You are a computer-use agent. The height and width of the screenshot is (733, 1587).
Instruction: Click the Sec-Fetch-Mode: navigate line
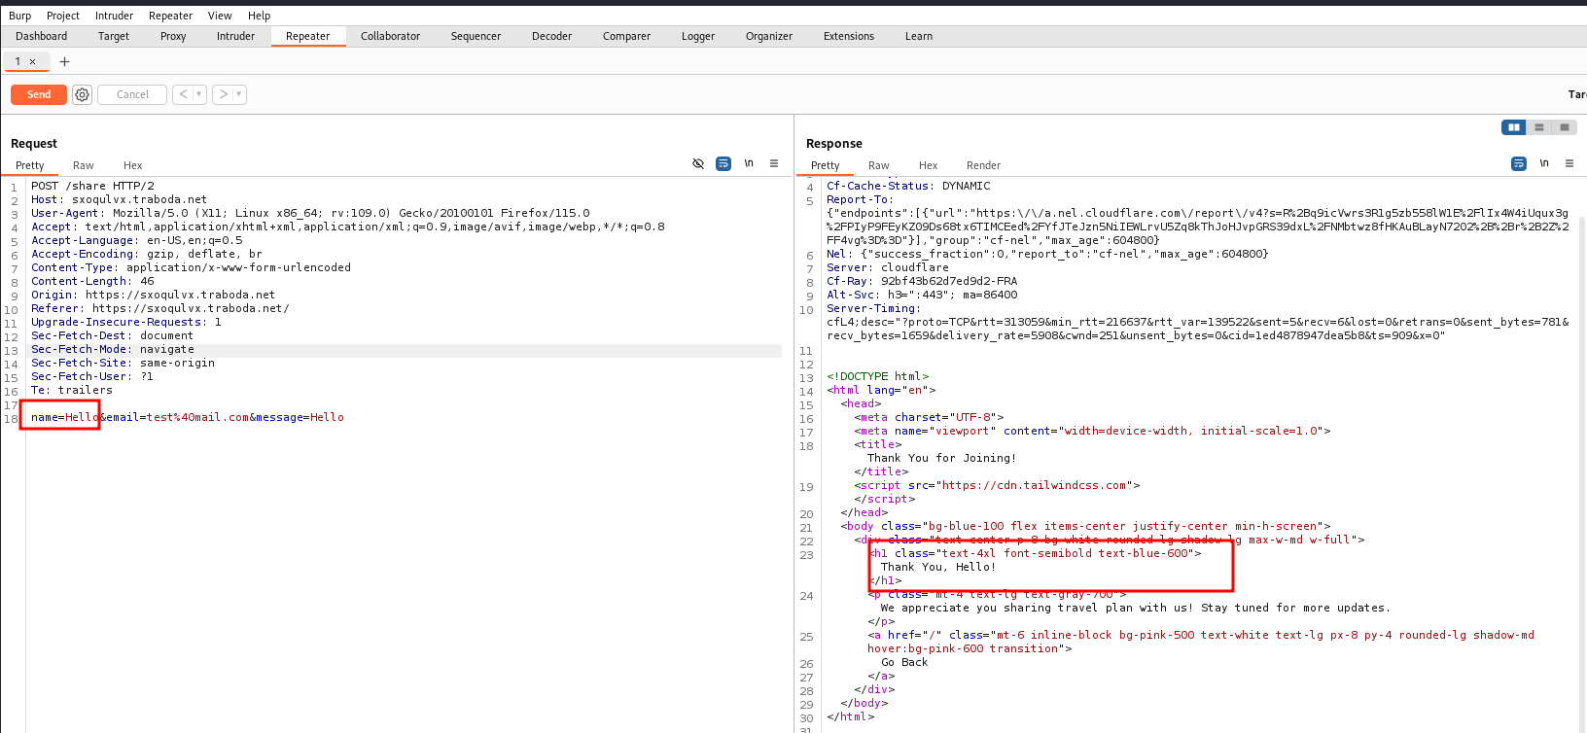[113, 349]
